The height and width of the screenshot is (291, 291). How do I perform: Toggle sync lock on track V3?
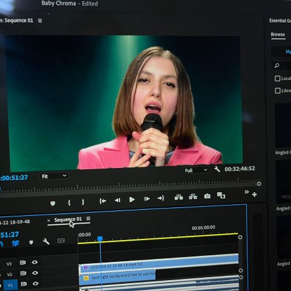click(x=22, y=263)
